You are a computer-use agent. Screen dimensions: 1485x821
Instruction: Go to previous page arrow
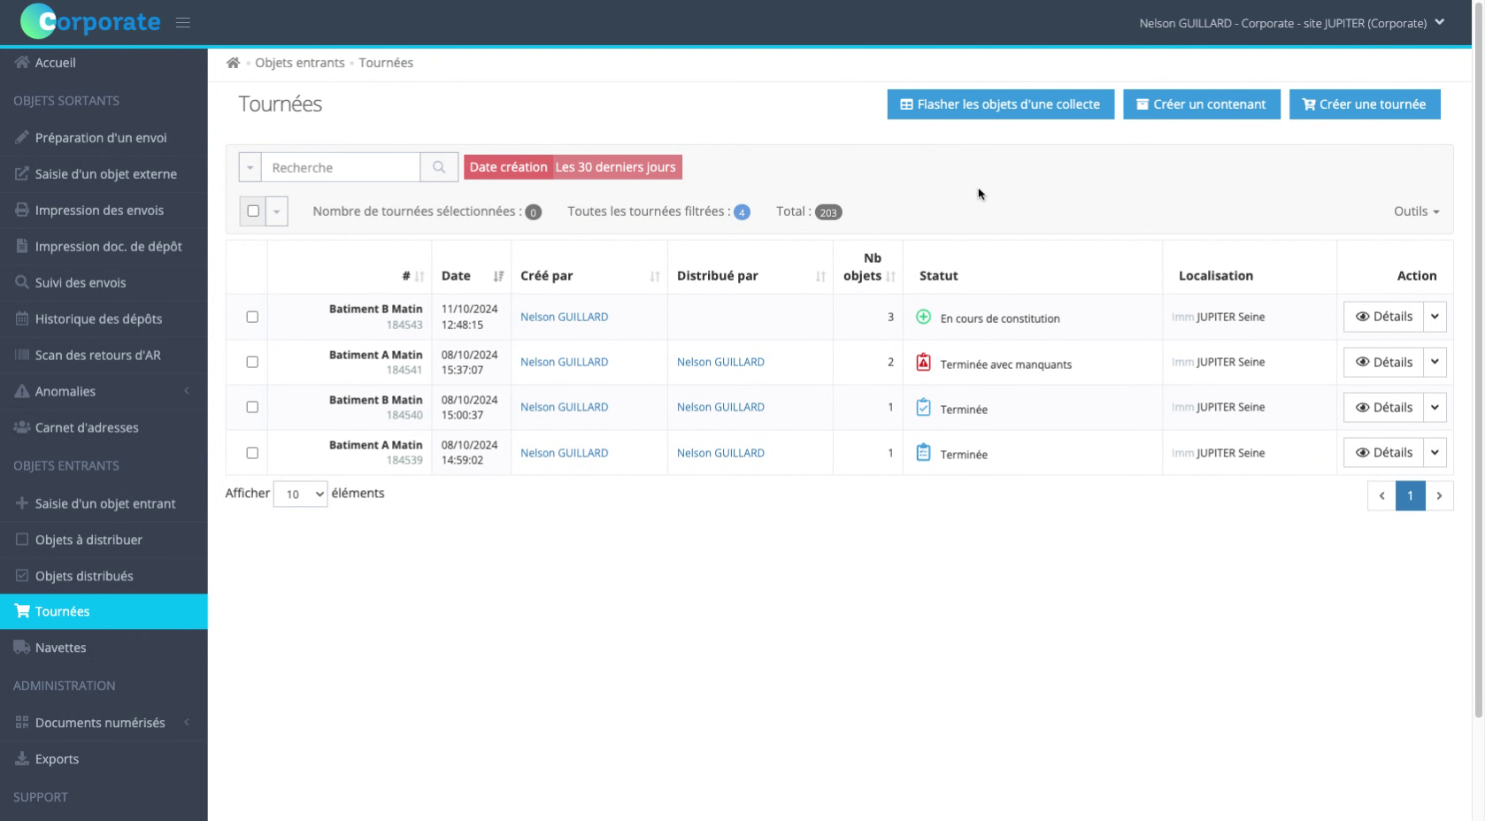point(1381,495)
